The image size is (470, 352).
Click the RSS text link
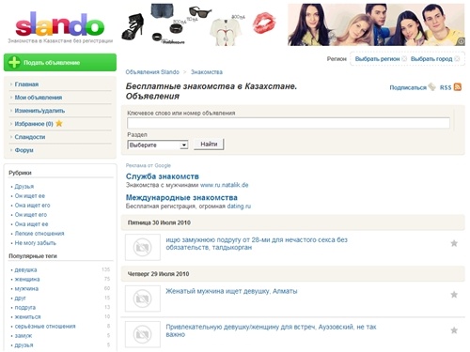coord(446,87)
